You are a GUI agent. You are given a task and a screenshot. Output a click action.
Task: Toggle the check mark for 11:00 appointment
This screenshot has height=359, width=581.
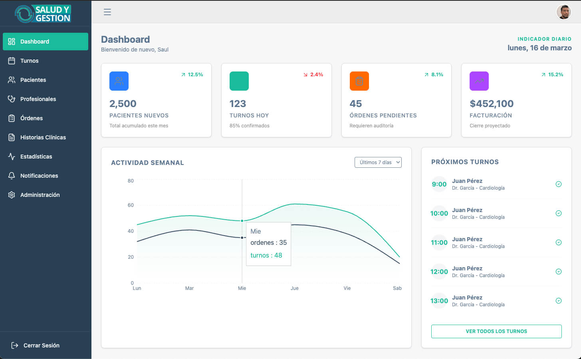(x=559, y=242)
